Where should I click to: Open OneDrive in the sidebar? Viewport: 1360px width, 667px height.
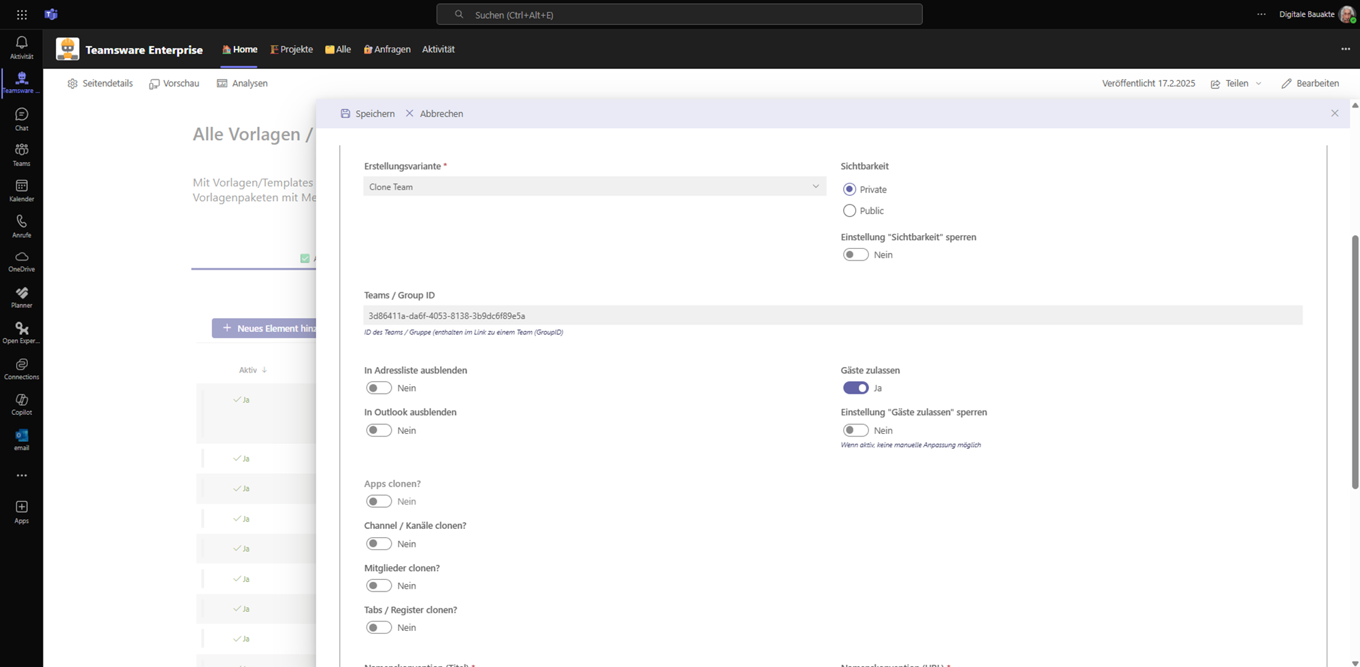tap(22, 261)
